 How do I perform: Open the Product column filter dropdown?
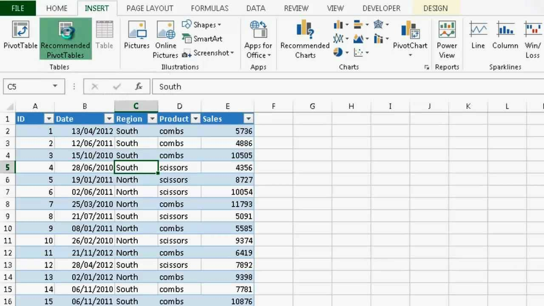tap(195, 119)
